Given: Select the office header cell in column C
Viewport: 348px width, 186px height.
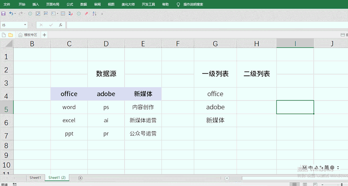Looking at the screenshot, I should pos(69,94).
